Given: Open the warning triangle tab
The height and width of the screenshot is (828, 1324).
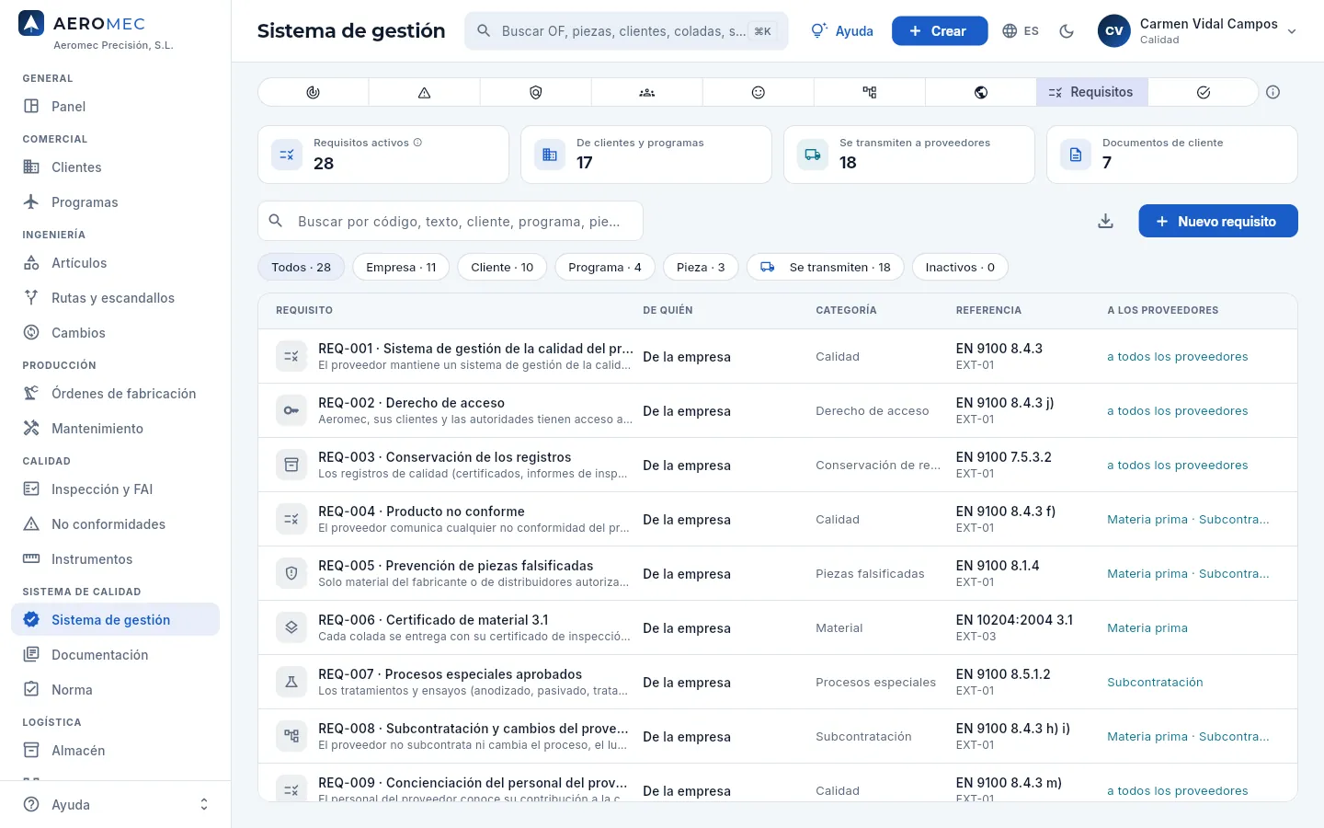Looking at the screenshot, I should click(424, 92).
